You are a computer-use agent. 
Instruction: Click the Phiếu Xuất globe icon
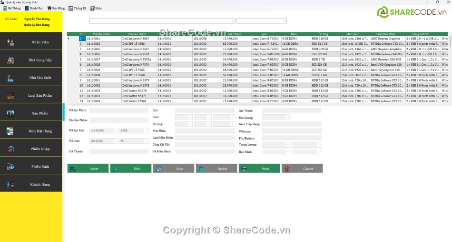pos(10,167)
